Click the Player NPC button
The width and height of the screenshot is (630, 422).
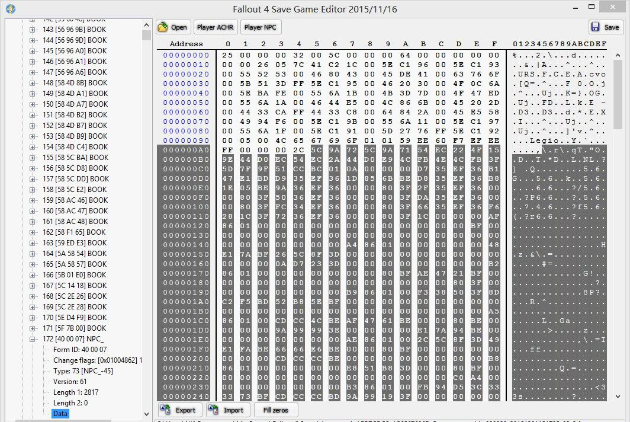(x=261, y=27)
